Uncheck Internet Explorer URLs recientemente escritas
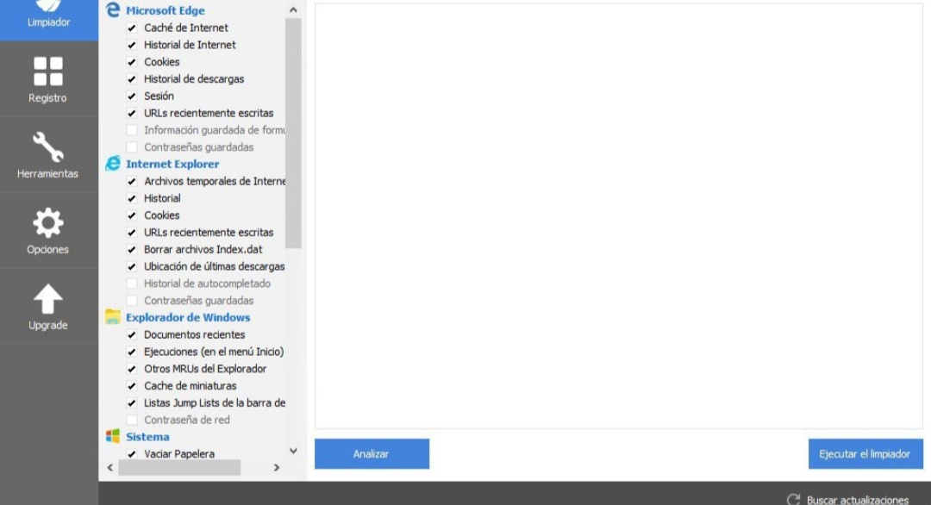 pos(132,233)
